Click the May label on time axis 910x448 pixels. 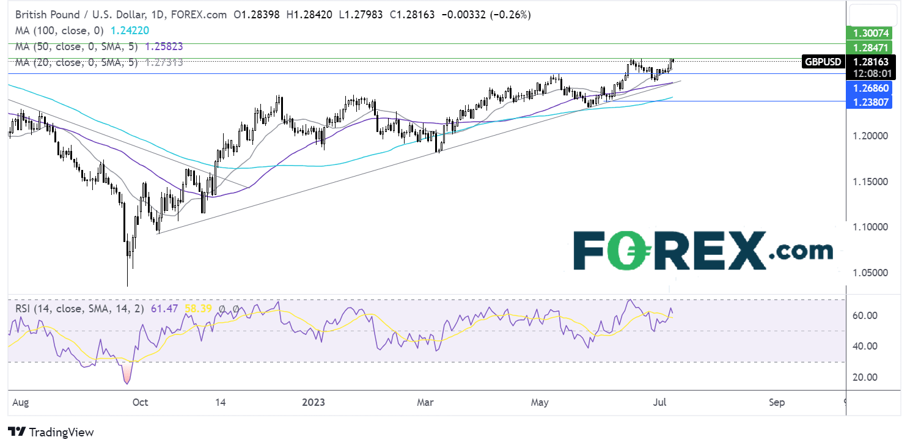click(540, 403)
